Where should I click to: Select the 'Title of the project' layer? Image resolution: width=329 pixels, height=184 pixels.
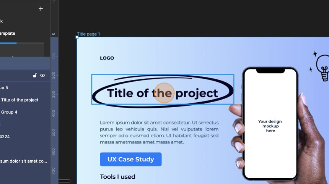pyautogui.click(x=20, y=100)
